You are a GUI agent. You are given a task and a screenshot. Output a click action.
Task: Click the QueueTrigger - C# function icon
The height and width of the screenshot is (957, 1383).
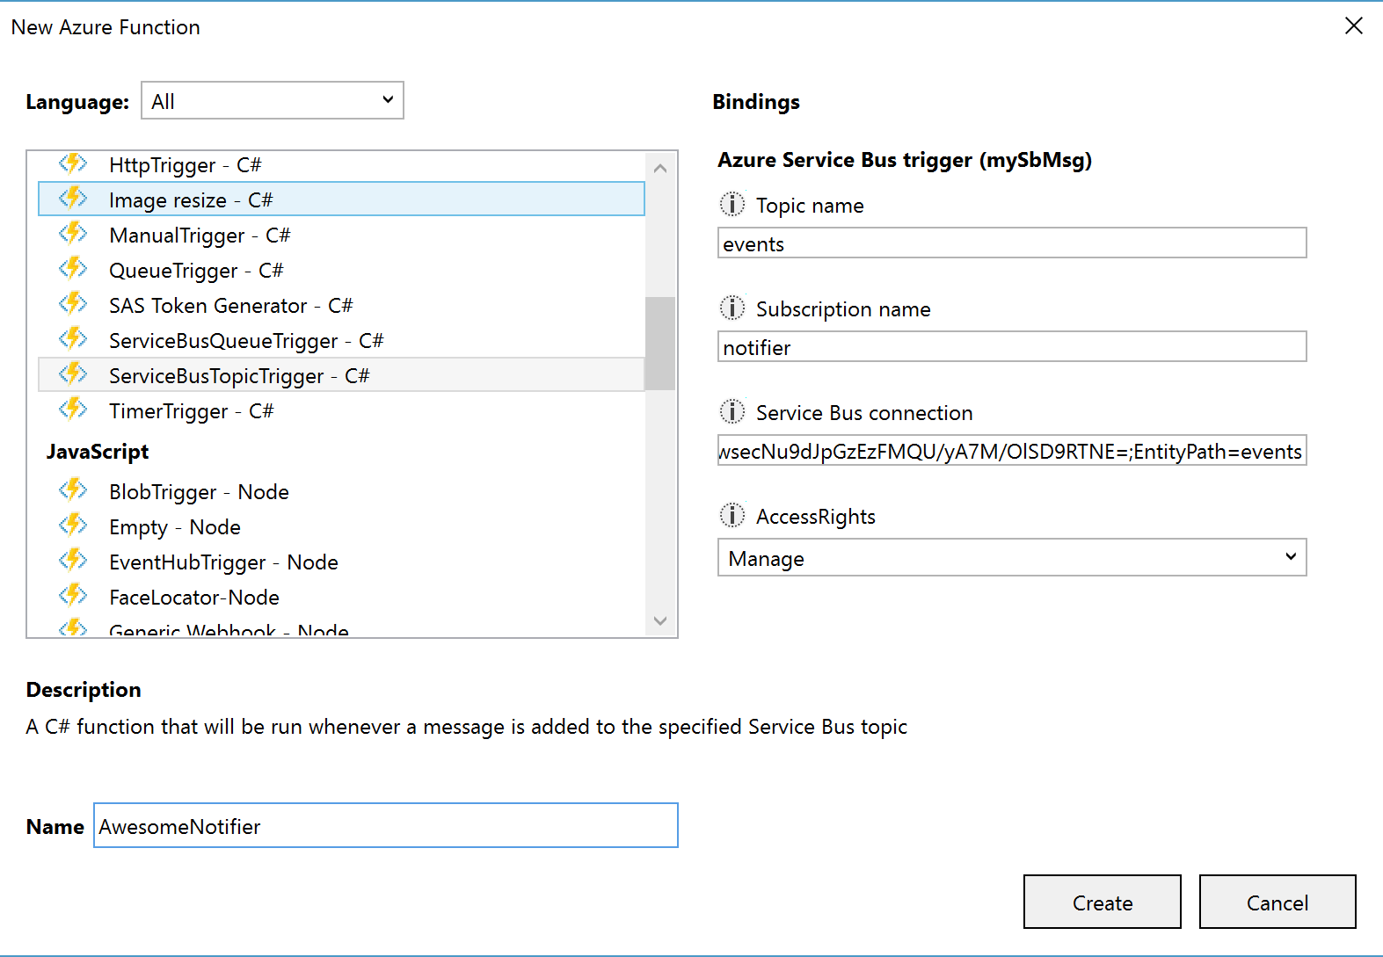[x=73, y=269]
